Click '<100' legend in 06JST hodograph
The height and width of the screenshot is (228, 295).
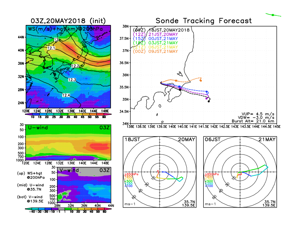pos(209,186)
